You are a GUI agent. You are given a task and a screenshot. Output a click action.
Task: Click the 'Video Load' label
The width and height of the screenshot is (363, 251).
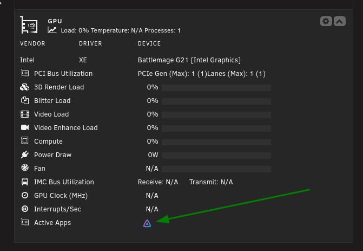[51, 114]
